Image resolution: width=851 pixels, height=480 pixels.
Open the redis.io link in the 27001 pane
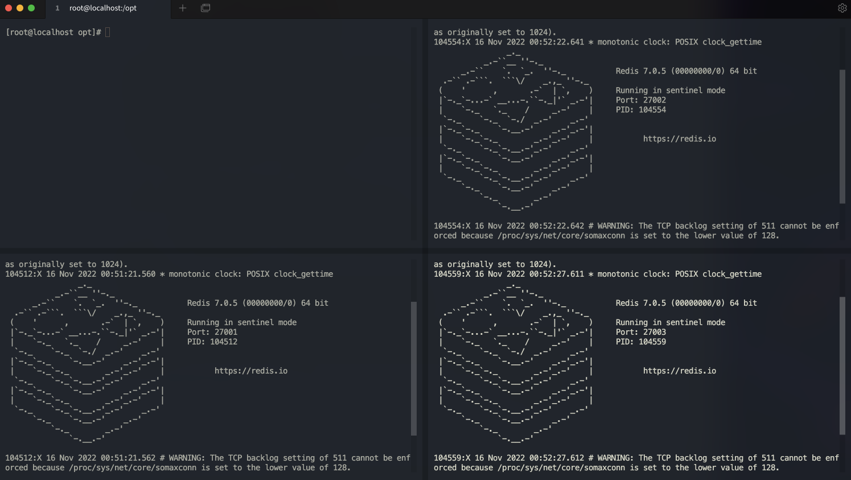coord(250,371)
